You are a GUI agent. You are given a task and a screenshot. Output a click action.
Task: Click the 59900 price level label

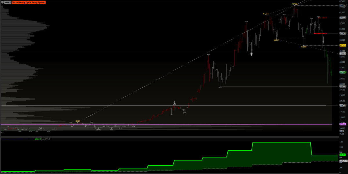pyautogui.click(x=342, y=18)
